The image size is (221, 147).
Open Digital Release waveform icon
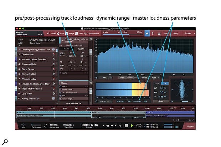click(x=85, y=34)
